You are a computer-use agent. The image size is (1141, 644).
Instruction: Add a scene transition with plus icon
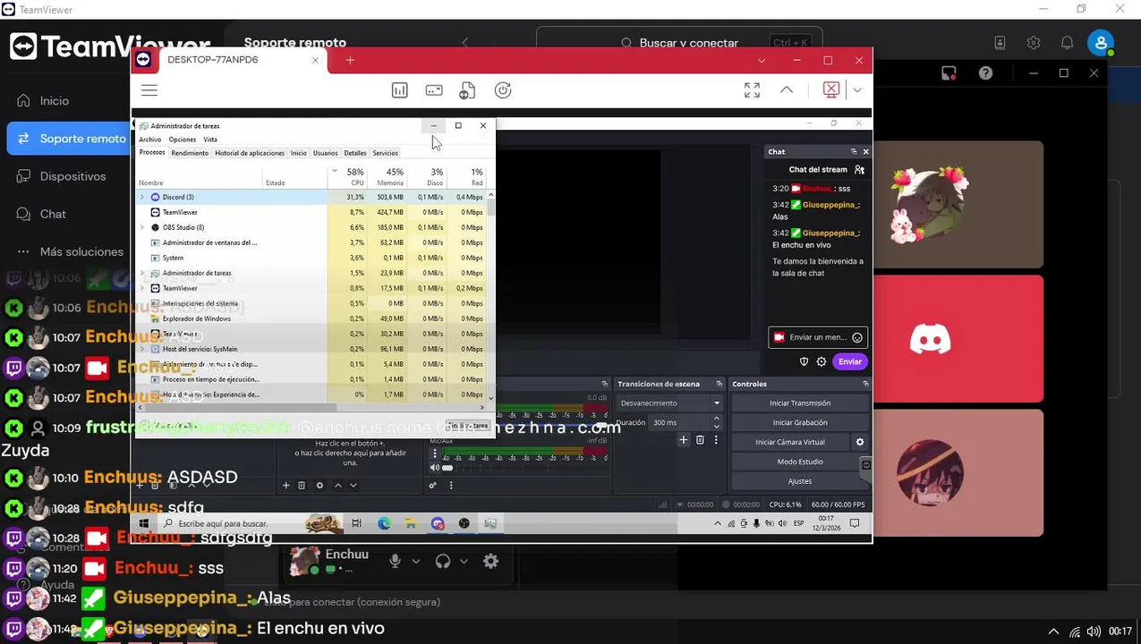(x=684, y=440)
